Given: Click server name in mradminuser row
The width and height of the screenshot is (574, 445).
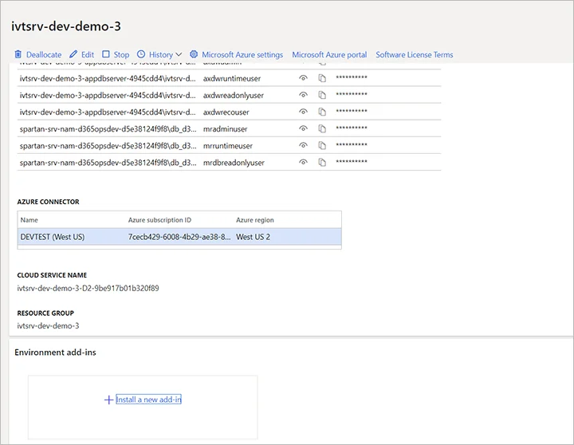Looking at the screenshot, I should tap(108, 129).
